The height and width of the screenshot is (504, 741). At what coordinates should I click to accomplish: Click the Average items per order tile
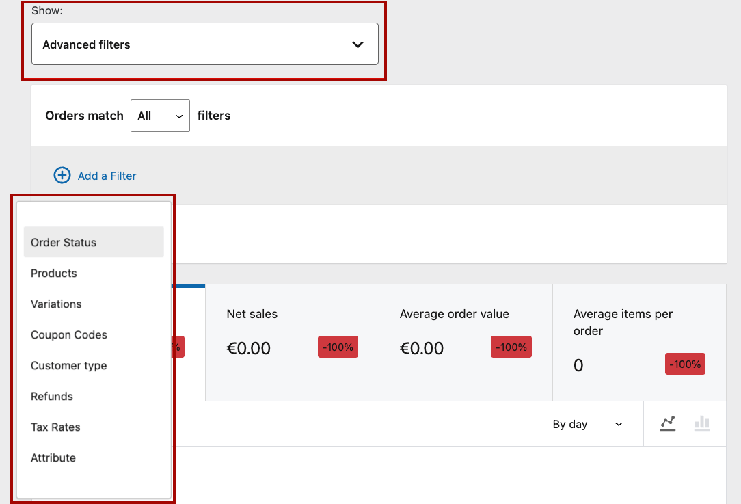tap(638, 342)
